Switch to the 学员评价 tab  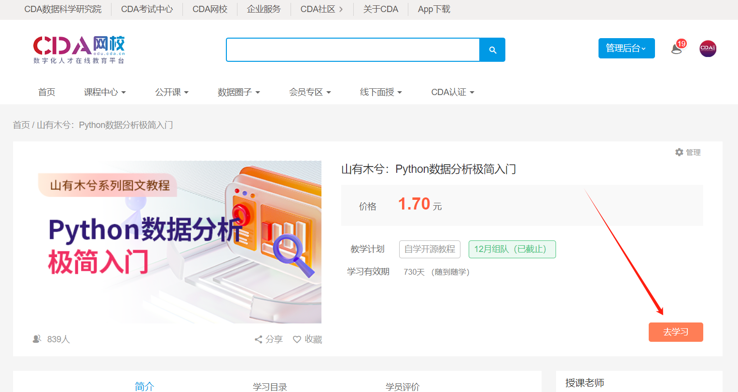point(403,387)
